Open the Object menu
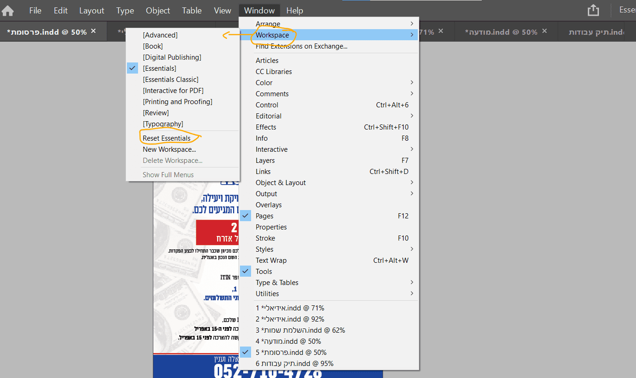636x378 pixels. click(158, 11)
